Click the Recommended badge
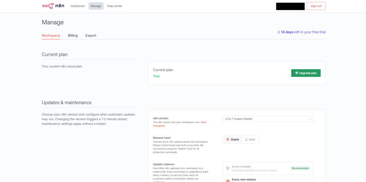This screenshot has height=182, width=366. 300,168
